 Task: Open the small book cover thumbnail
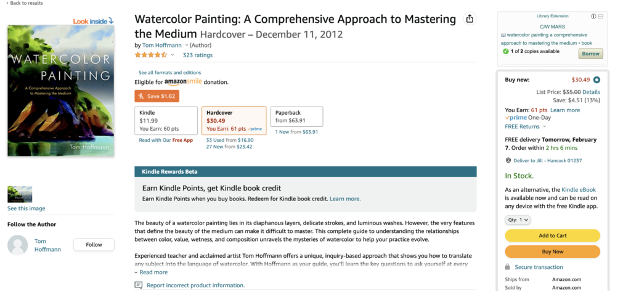click(x=20, y=194)
